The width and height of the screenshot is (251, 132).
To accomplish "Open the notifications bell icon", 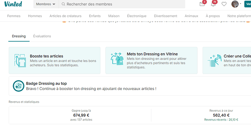I will [x=213, y=4].
